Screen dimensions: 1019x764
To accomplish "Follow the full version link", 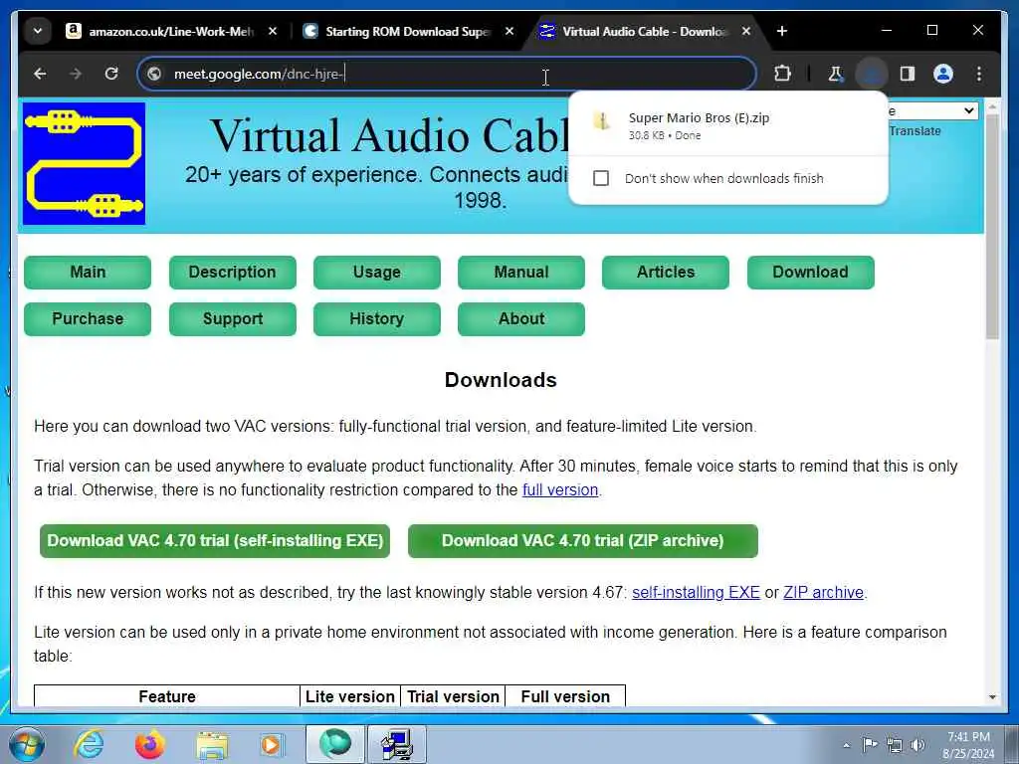I will pos(560,489).
